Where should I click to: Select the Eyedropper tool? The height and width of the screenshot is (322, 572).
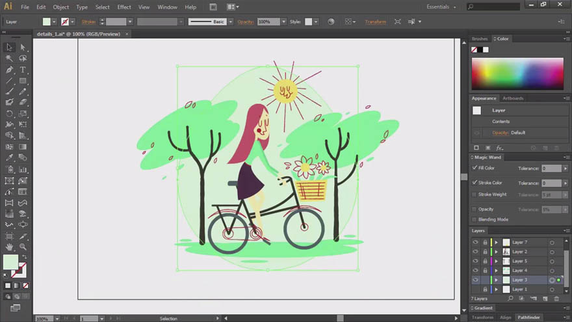point(9,157)
